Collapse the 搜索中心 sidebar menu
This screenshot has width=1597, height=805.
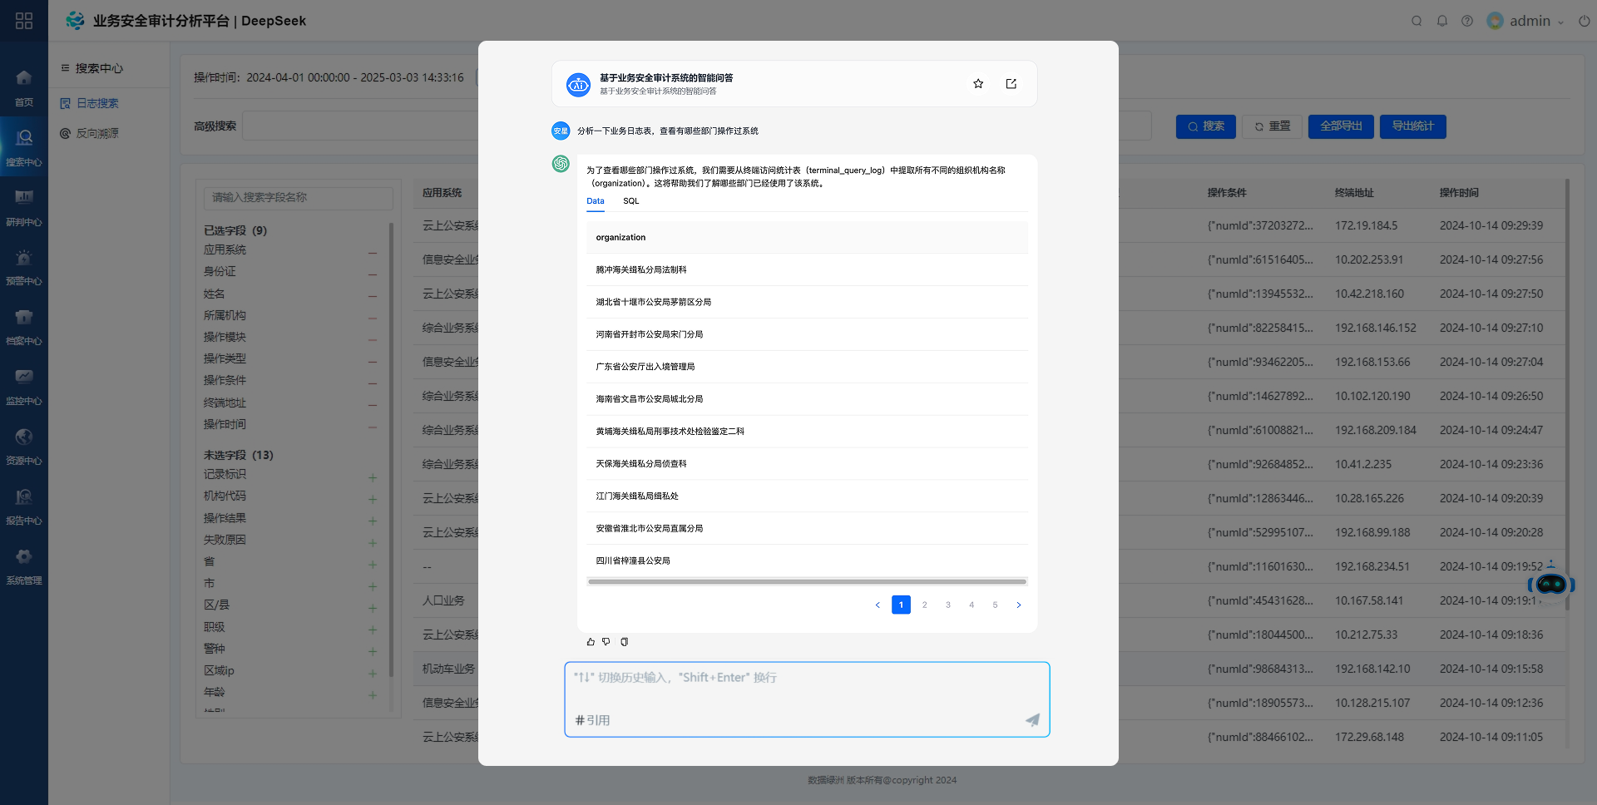pos(65,68)
